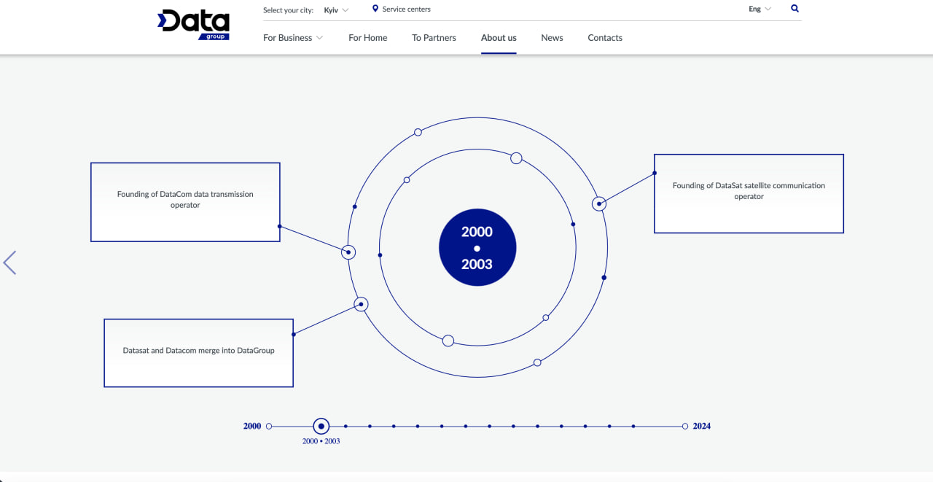
Task: Click the orbit node linked to DataSat founding
Action: click(598, 203)
